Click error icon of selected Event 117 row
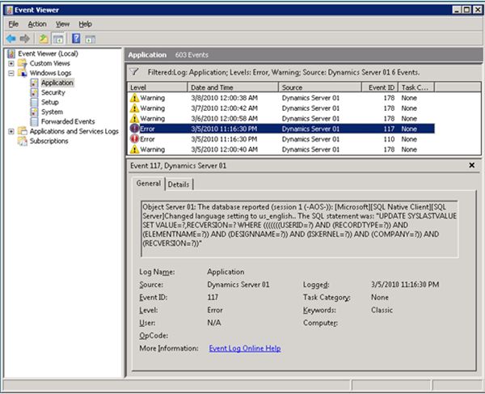 [x=134, y=129]
